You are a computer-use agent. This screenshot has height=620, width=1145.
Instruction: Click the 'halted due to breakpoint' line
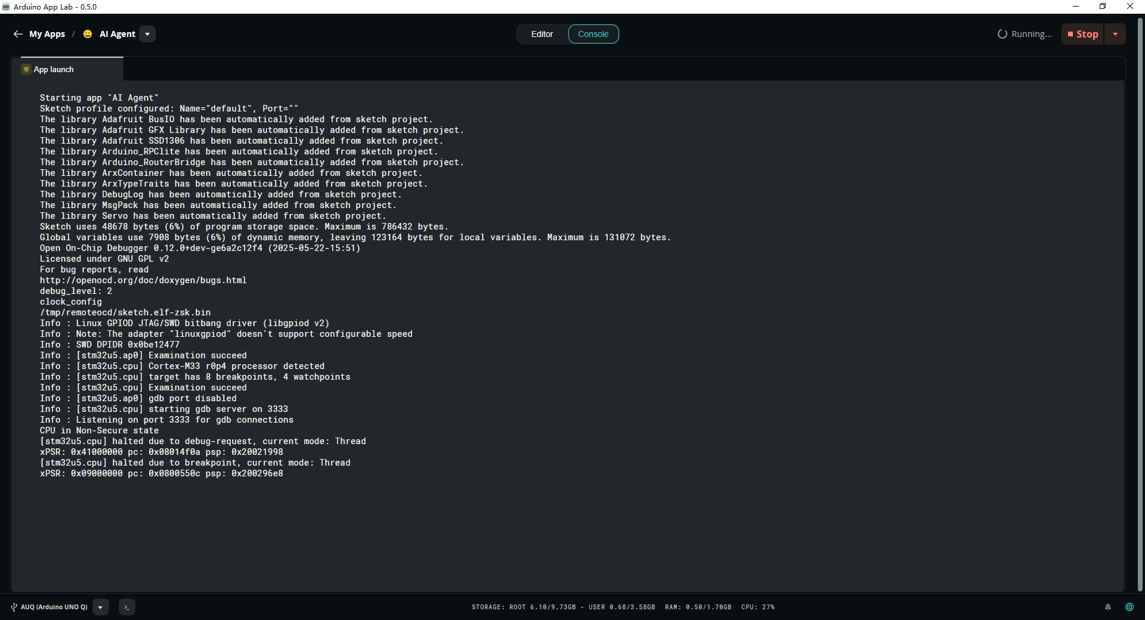[195, 463]
